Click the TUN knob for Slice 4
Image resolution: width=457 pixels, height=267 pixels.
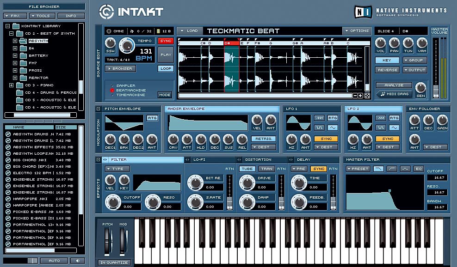pyautogui.click(x=408, y=43)
